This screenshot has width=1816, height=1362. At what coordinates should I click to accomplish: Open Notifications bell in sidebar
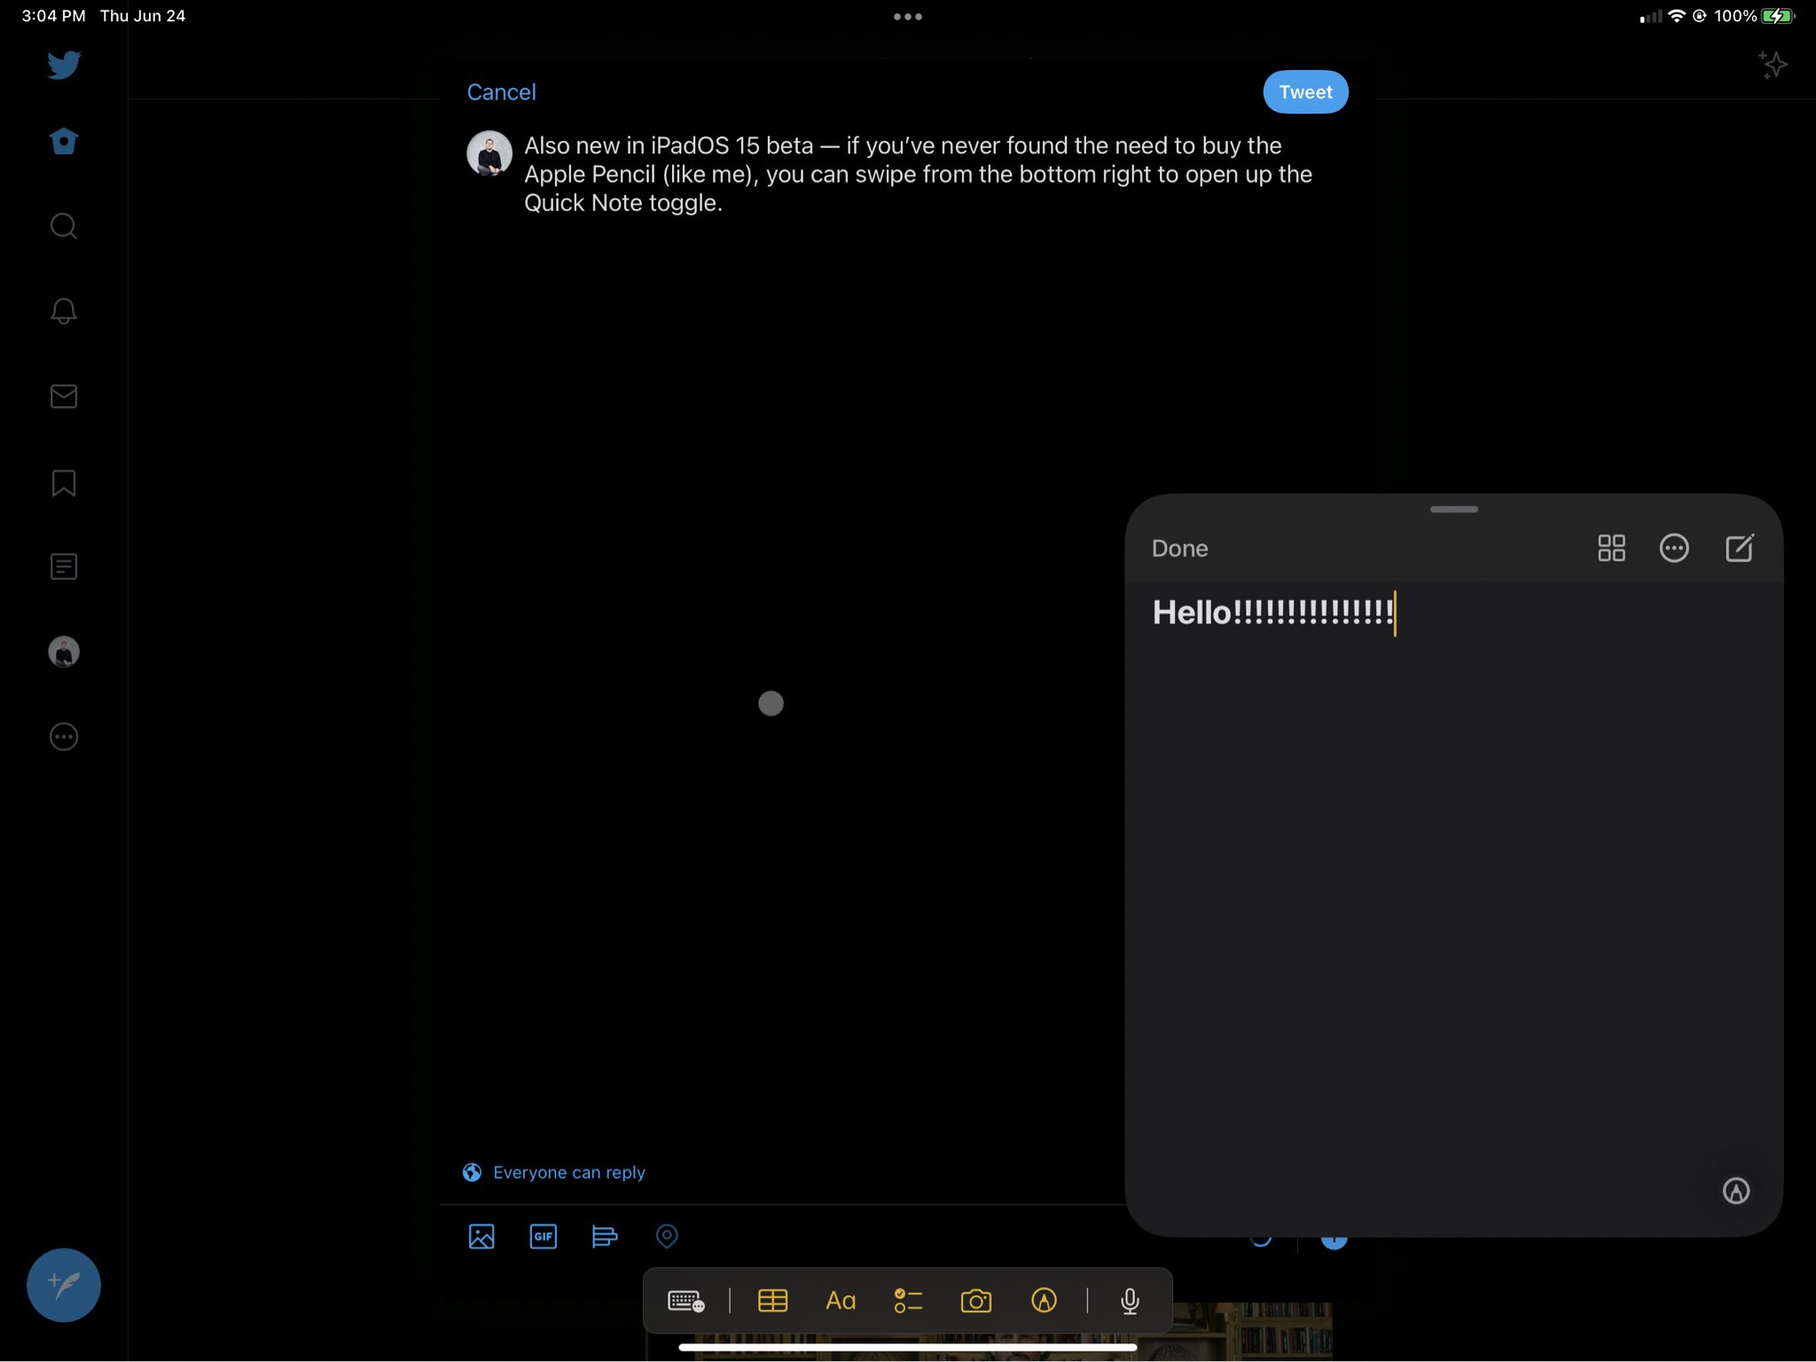pyautogui.click(x=64, y=310)
